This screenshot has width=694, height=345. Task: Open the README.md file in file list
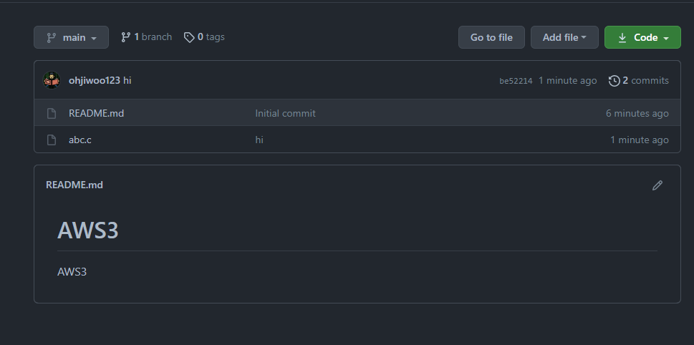[x=97, y=113]
